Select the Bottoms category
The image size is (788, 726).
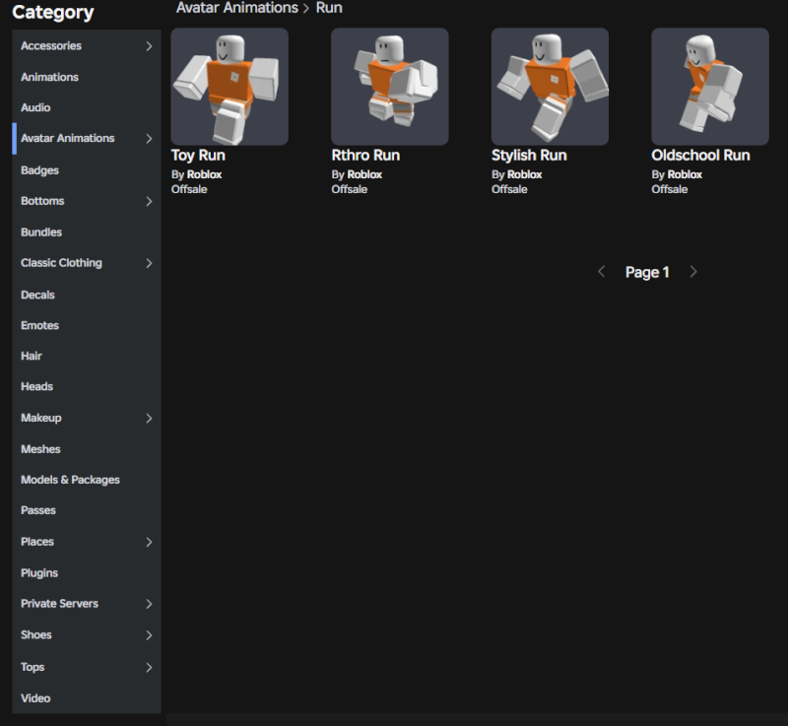pyautogui.click(x=87, y=201)
